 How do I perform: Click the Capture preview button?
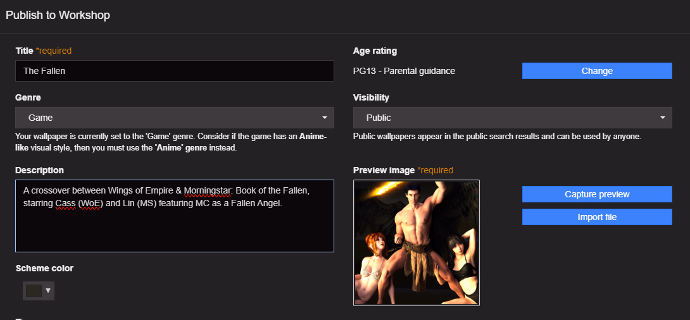click(x=596, y=194)
